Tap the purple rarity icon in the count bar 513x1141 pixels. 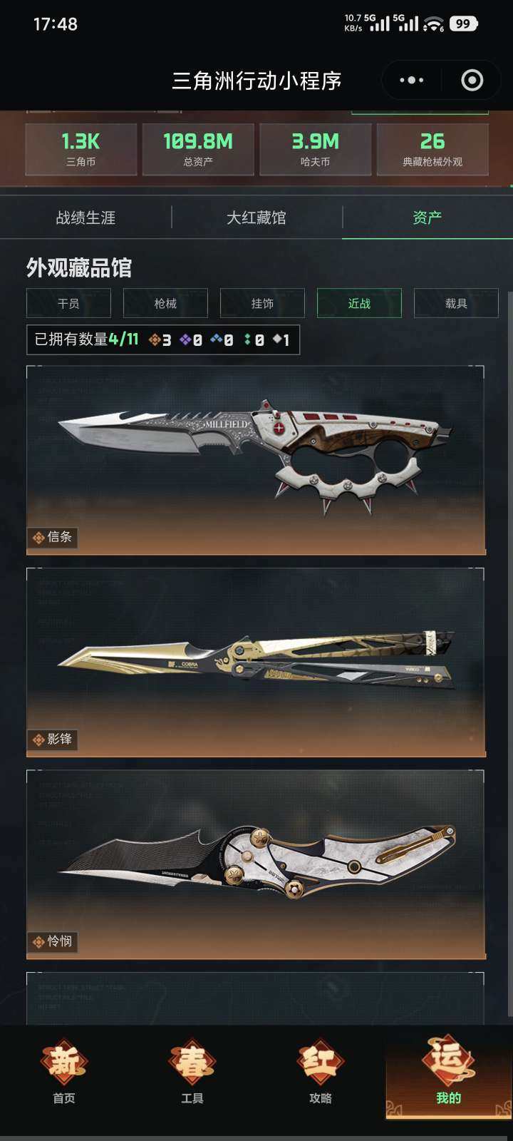click(x=186, y=340)
